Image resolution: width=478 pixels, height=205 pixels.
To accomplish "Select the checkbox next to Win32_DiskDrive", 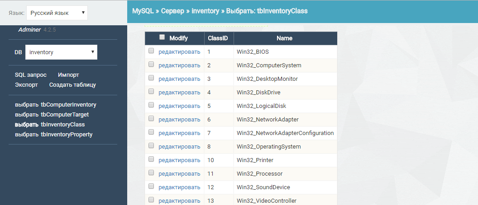I will click(151, 92).
